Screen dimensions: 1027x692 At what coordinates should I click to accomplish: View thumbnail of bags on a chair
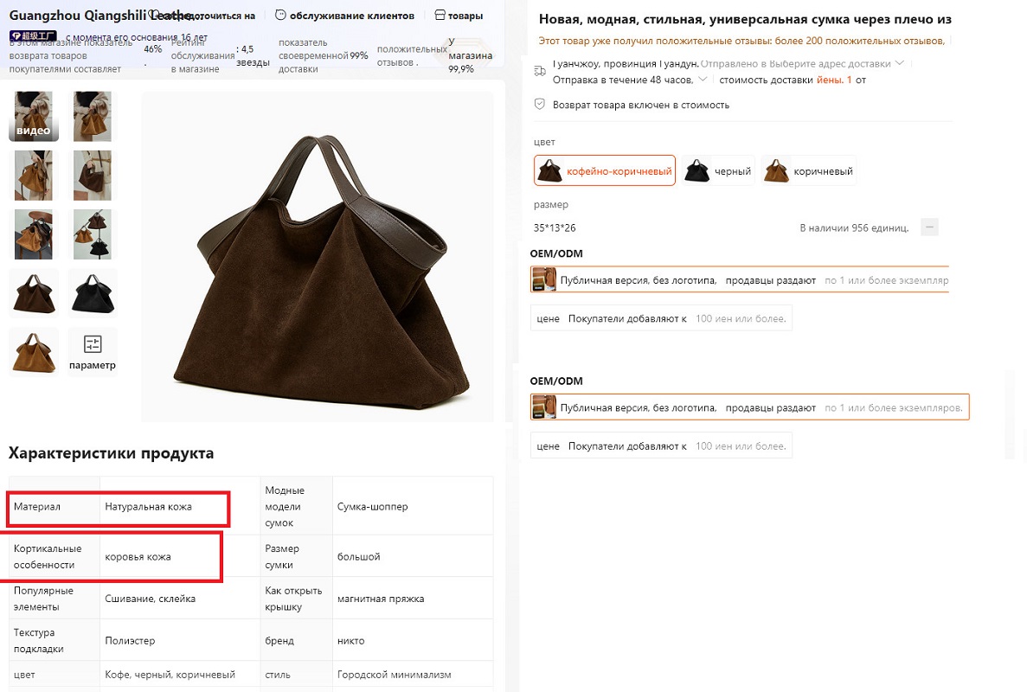(34, 234)
